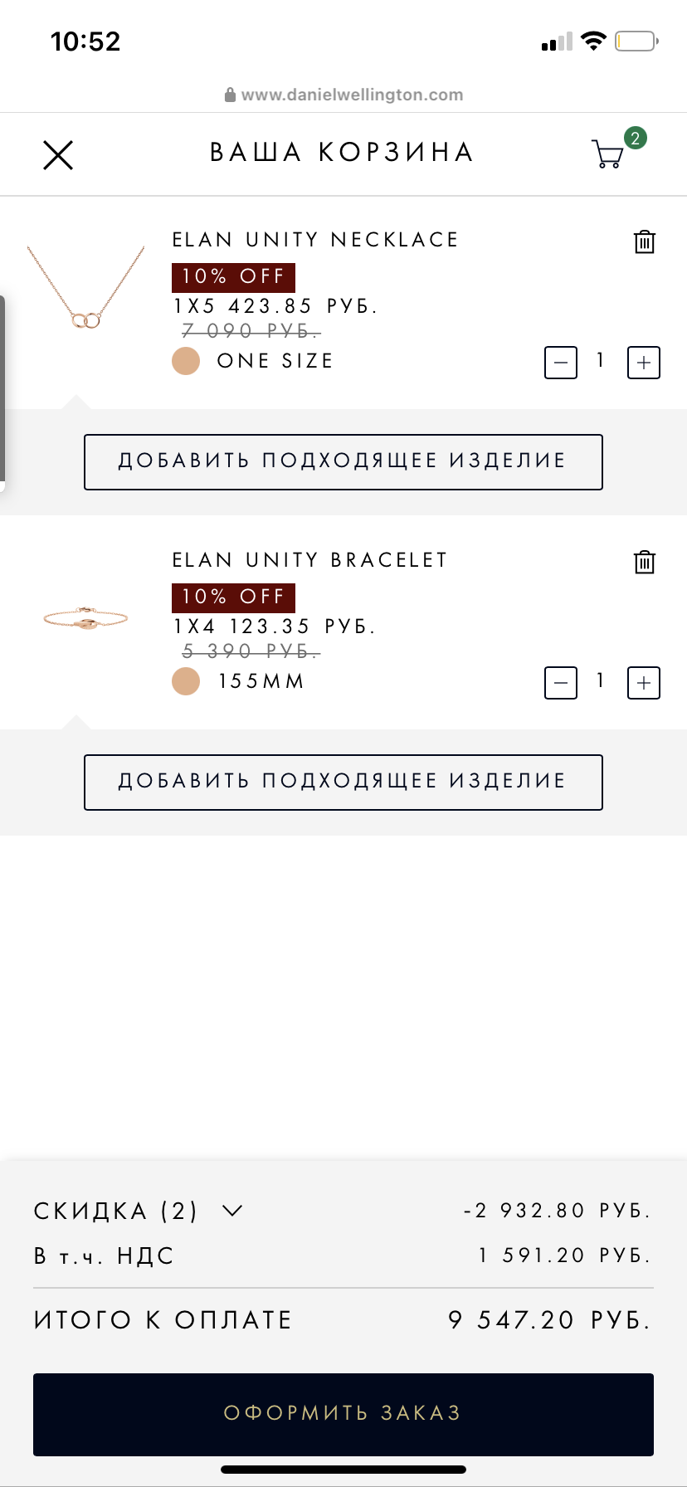Add matching item for the necklace

[x=343, y=462]
